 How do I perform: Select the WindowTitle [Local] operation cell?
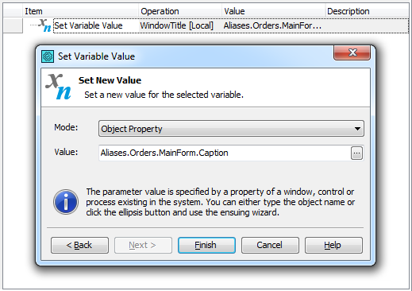pos(176,25)
